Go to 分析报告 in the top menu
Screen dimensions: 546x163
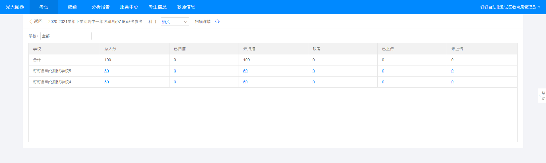coord(101,7)
